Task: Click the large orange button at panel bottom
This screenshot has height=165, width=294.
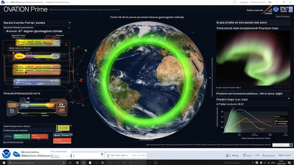Action: point(62,140)
